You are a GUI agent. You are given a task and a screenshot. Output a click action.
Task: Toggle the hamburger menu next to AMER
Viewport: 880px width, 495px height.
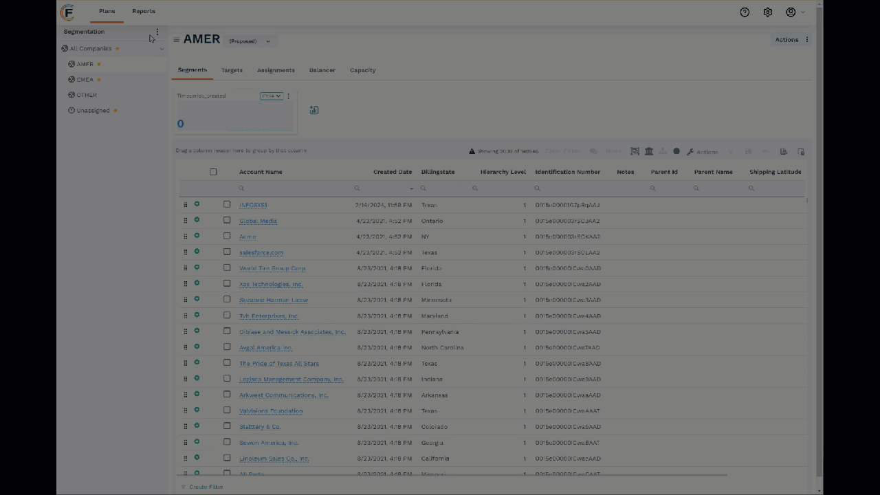[176, 40]
